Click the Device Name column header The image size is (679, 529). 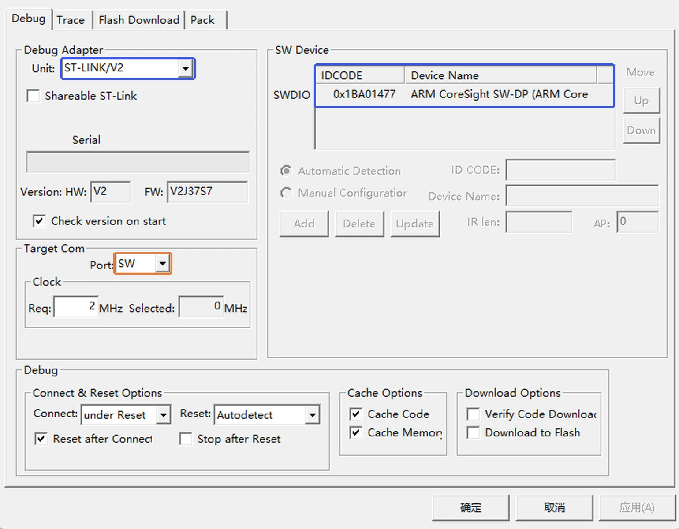(500, 75)
